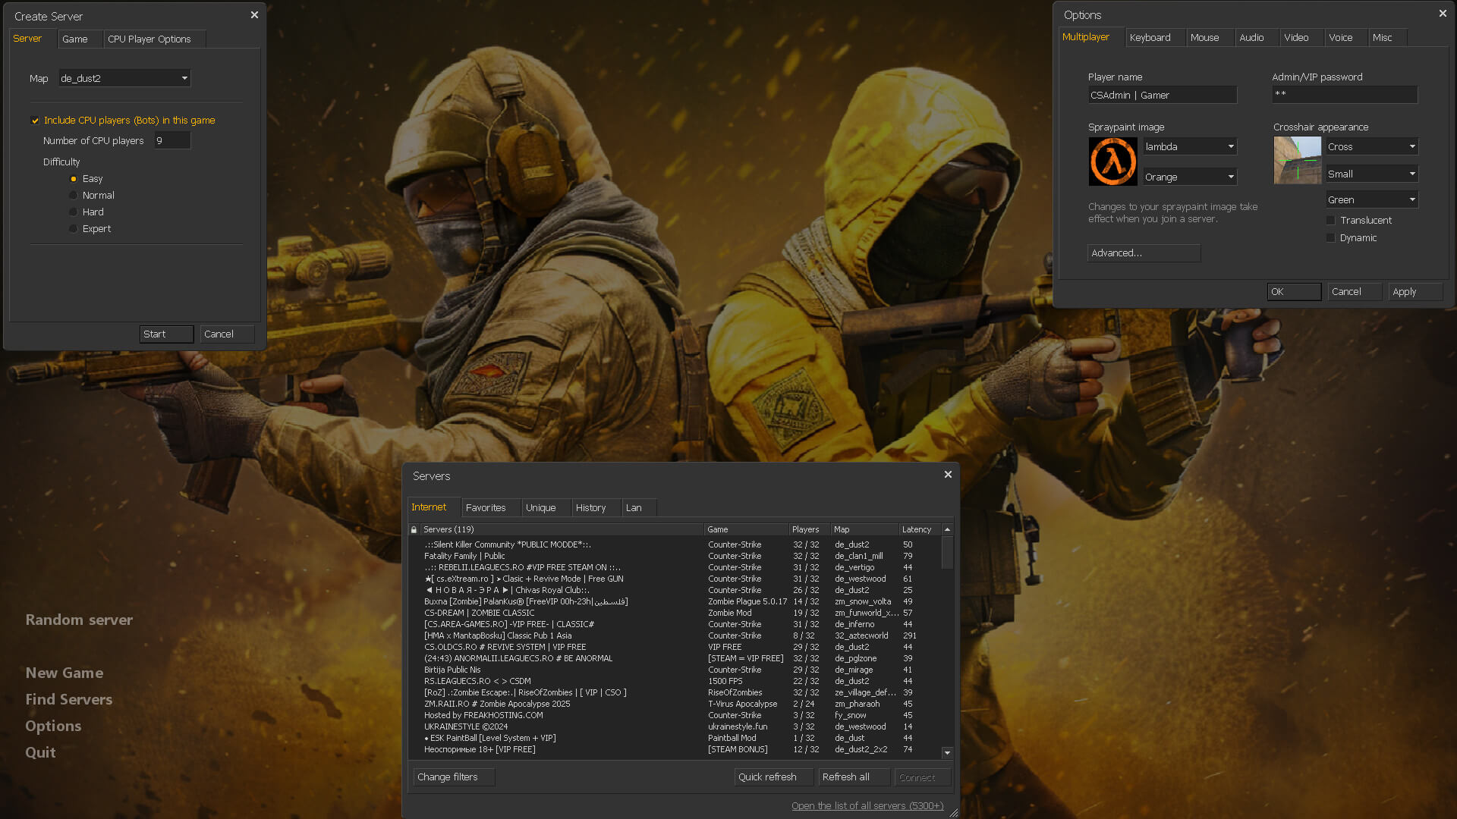Screen dimensions: 1457x819
Task: Toggle Include CPU players (Bots) checkbox
Action: 35,121
